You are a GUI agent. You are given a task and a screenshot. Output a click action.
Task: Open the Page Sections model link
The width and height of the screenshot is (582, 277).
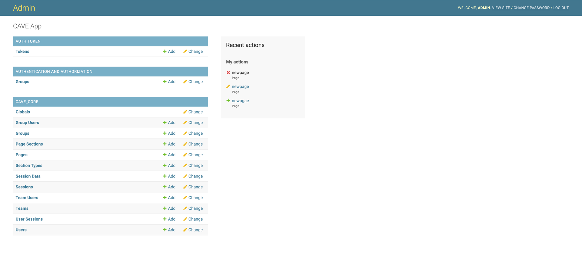pos(29,144)
